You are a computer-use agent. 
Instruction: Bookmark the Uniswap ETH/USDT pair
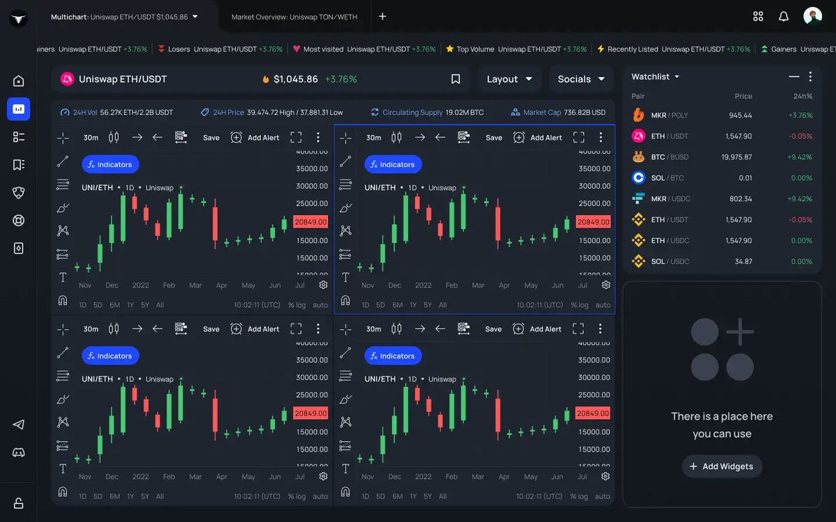click(456, 79)
